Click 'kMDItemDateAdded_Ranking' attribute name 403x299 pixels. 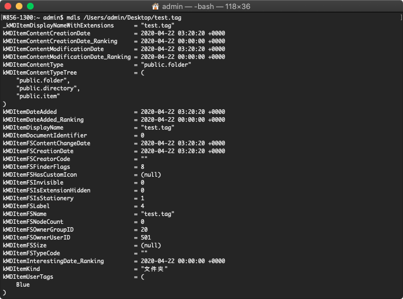point(43,119)
